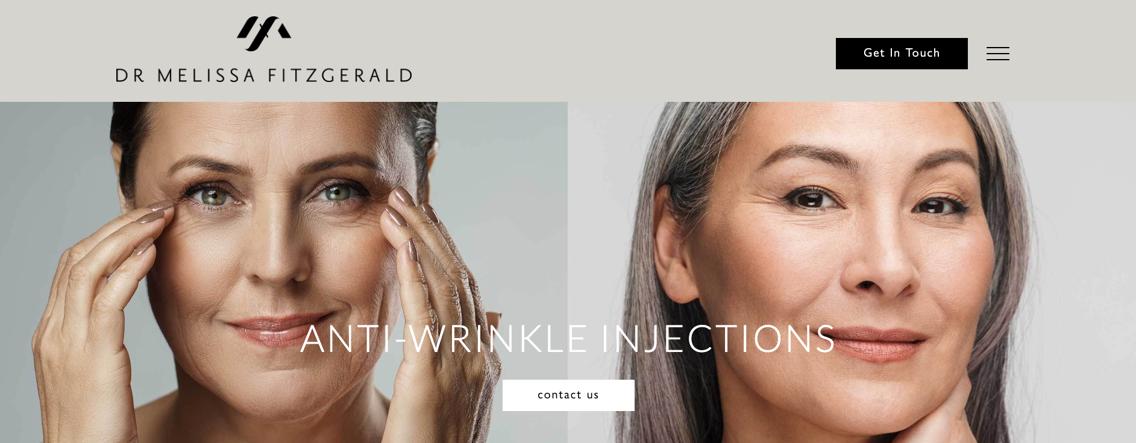Select the right photo of grey-haired woman
This screenshot has height=443, width=1136.
(x=852, y=272)
